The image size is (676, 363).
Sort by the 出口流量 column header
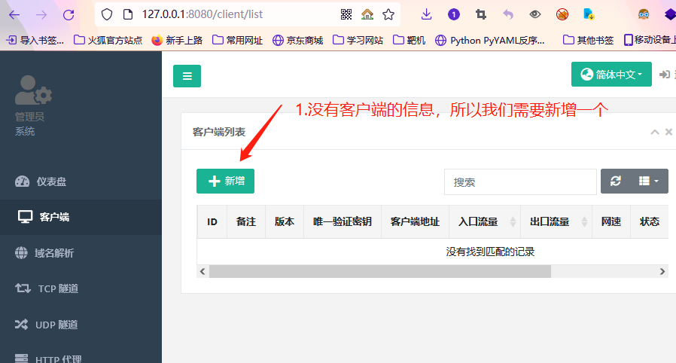556,221
